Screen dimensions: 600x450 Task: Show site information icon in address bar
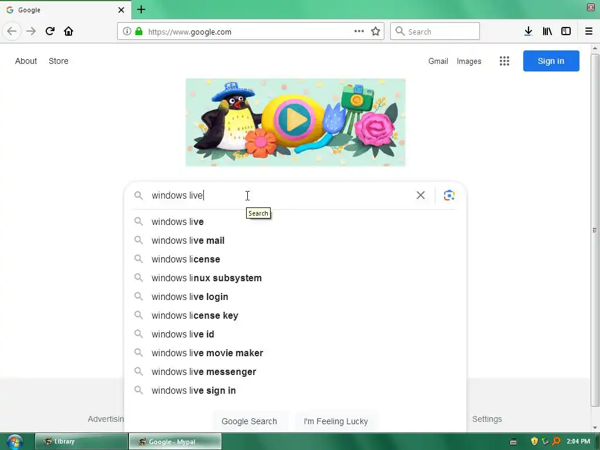pyautogui.click(x=127, y=32)
